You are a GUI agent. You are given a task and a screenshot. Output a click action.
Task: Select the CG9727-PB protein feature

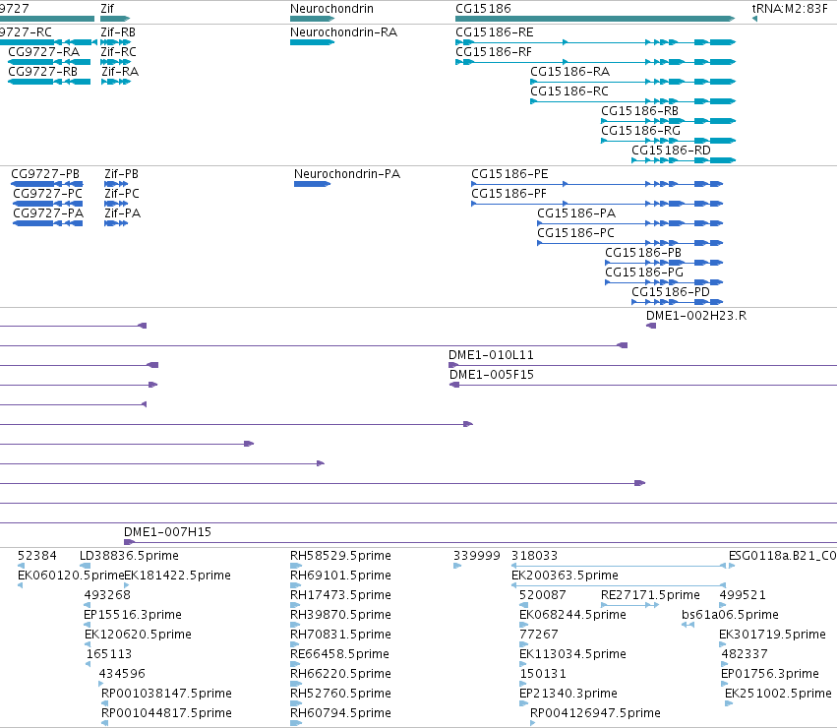tap(47, 184)
